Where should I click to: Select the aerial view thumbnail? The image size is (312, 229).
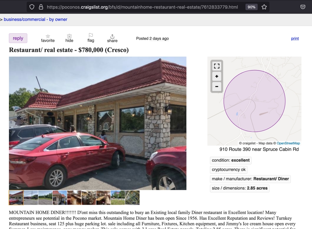point(132,198)
